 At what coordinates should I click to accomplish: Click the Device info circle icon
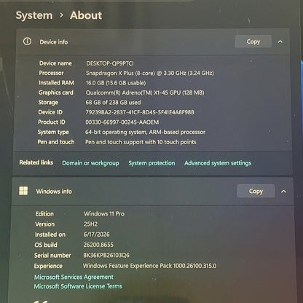[27, 42]
